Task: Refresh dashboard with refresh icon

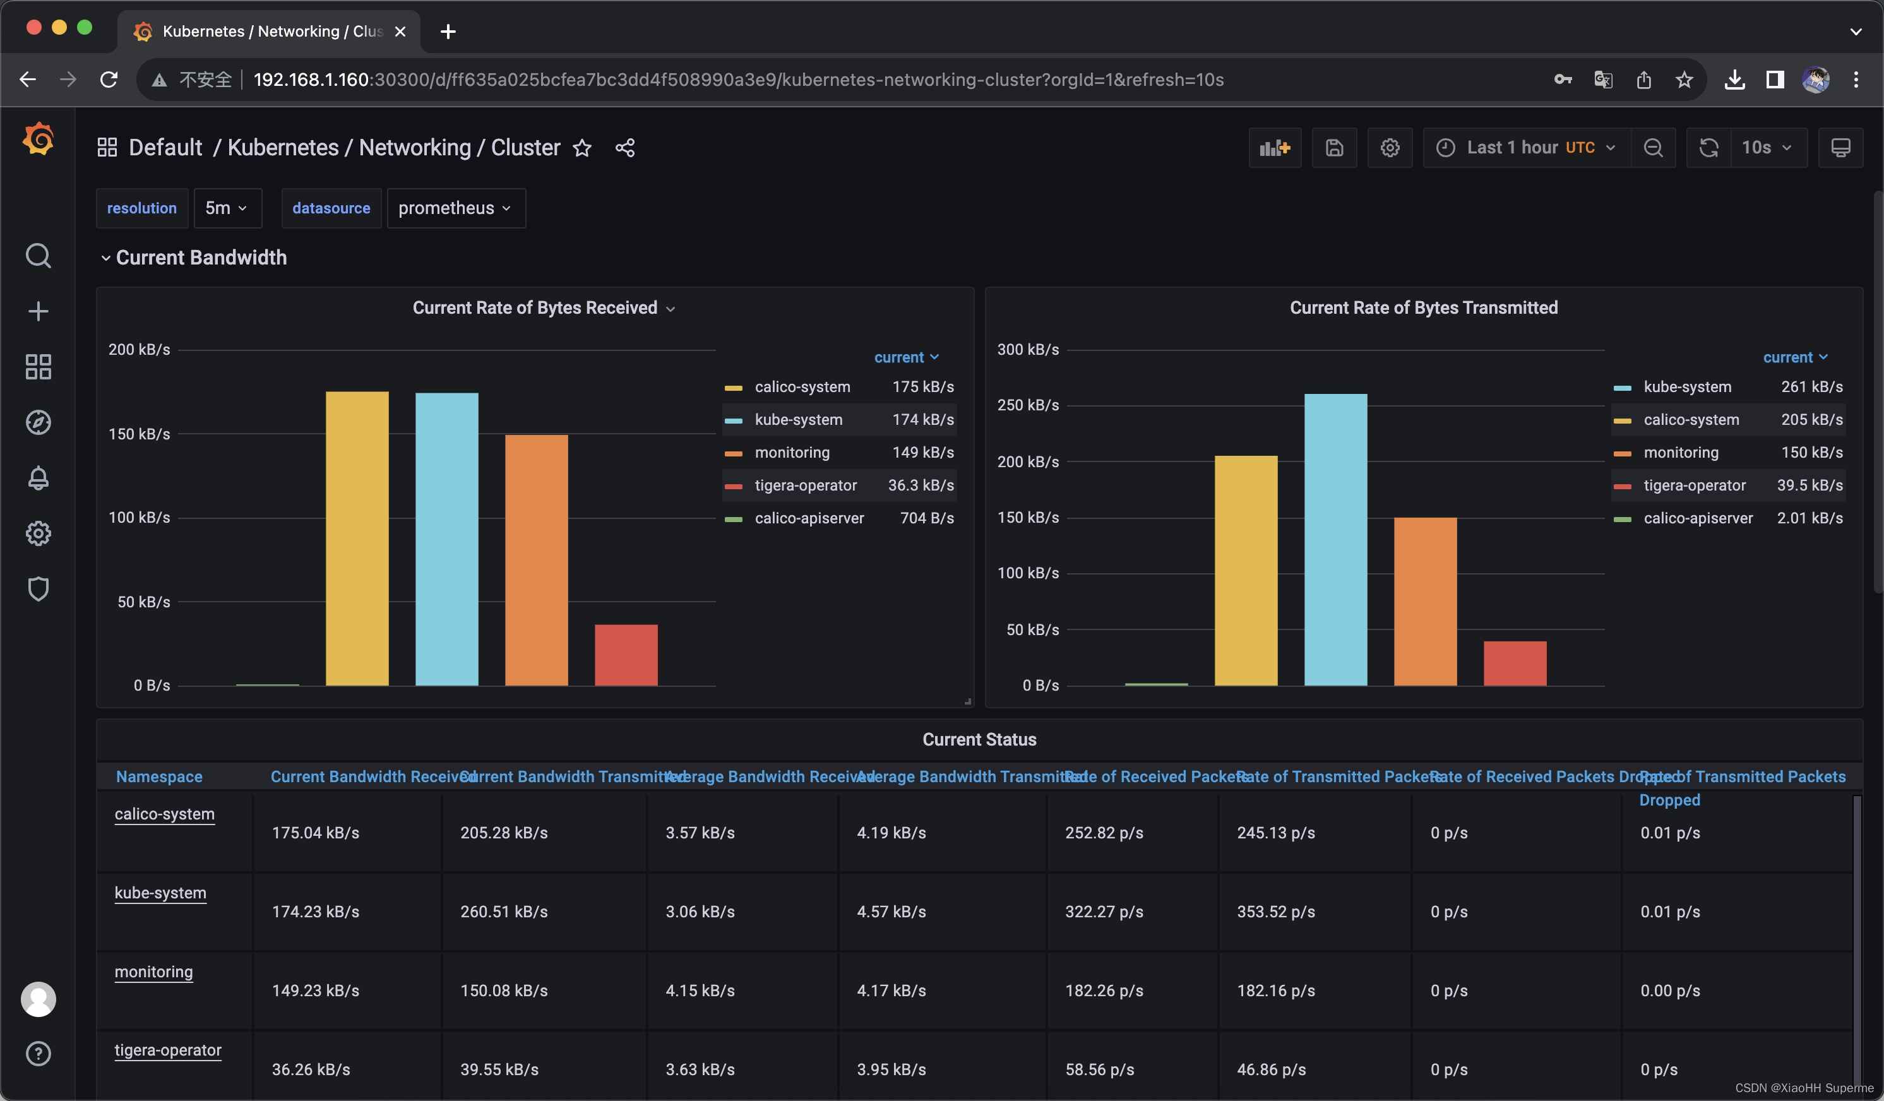Action: tap(1708, 147)
